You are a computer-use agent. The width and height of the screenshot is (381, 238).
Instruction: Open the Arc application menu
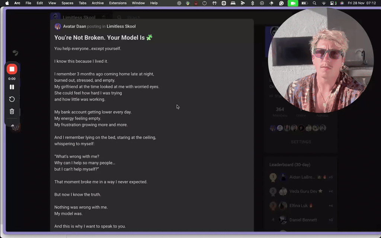(x=17, y=3)
